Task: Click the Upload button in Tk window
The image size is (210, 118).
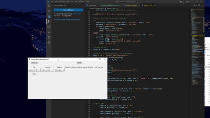Action: click(x=79, y=62)
